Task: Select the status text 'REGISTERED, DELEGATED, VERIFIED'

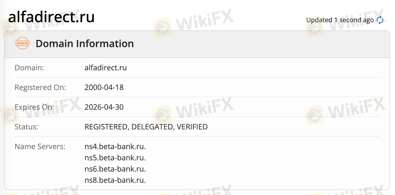Action: click(x=146, y=127)
